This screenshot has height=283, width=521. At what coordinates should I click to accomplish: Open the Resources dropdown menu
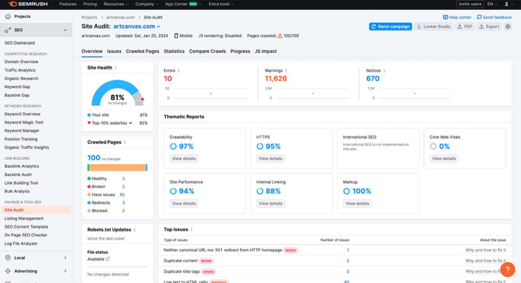tap(116, 4)
